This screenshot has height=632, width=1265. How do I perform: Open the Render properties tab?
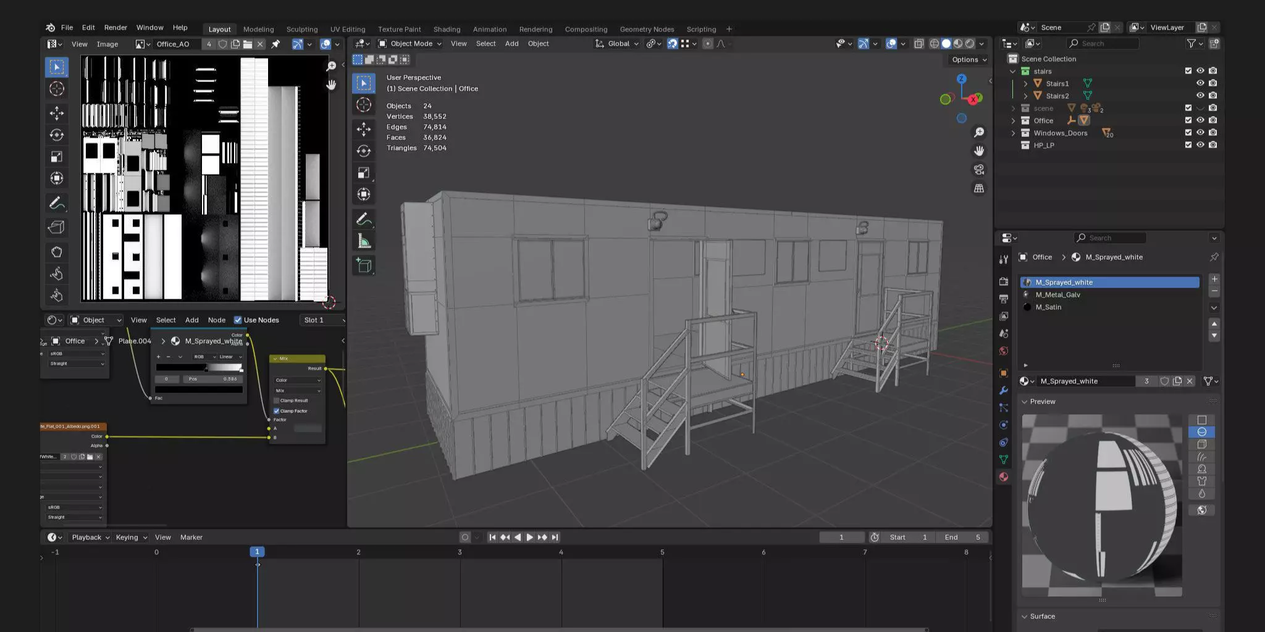tap(1004, 281)
